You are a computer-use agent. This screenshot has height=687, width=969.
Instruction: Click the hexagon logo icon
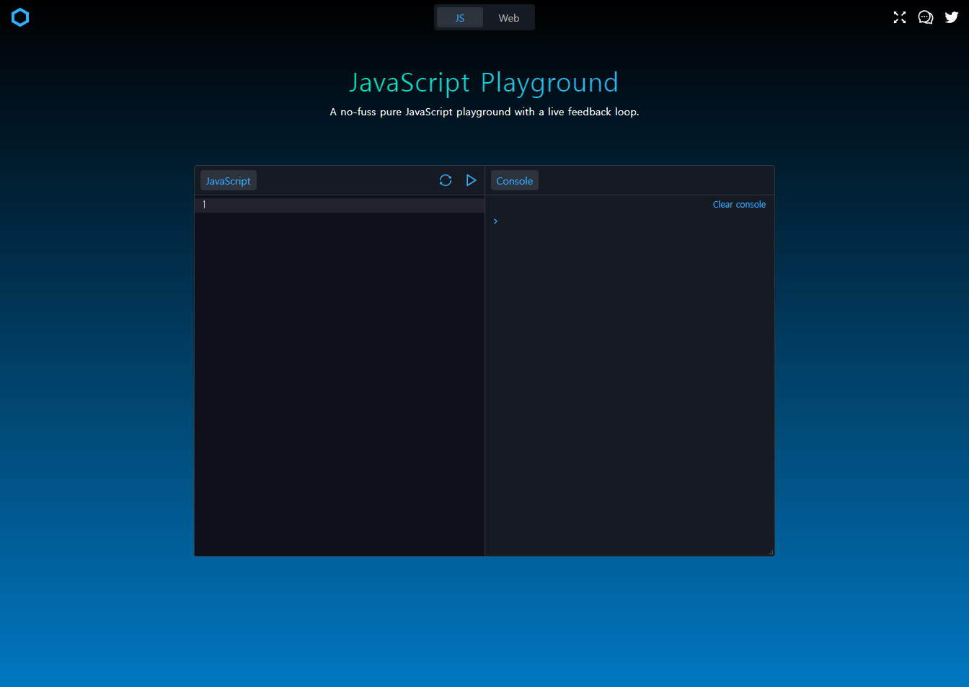20,17
